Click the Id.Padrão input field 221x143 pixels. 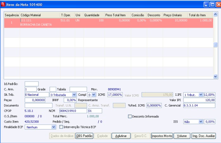32,84
